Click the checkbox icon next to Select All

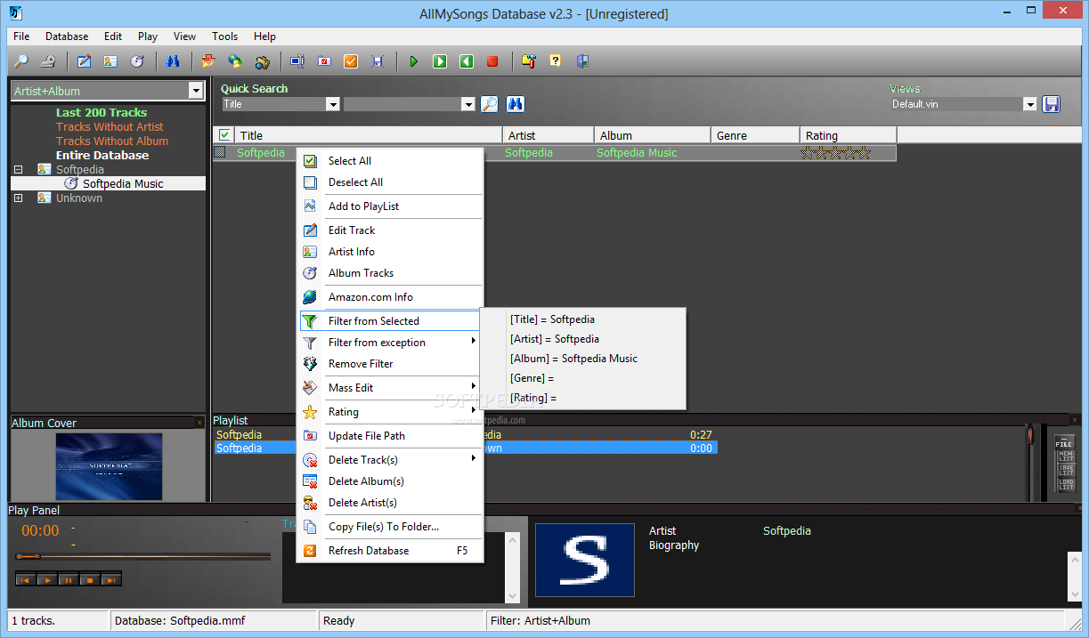[310, 161]
